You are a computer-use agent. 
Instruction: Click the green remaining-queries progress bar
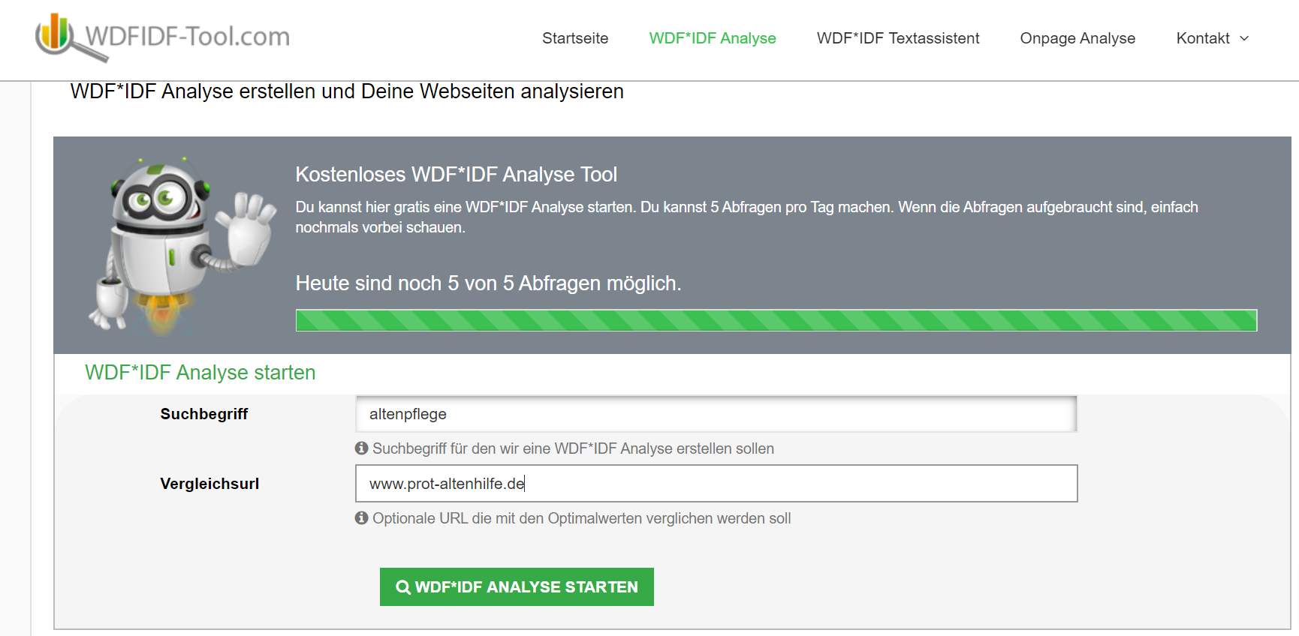[x=776, y=320]
